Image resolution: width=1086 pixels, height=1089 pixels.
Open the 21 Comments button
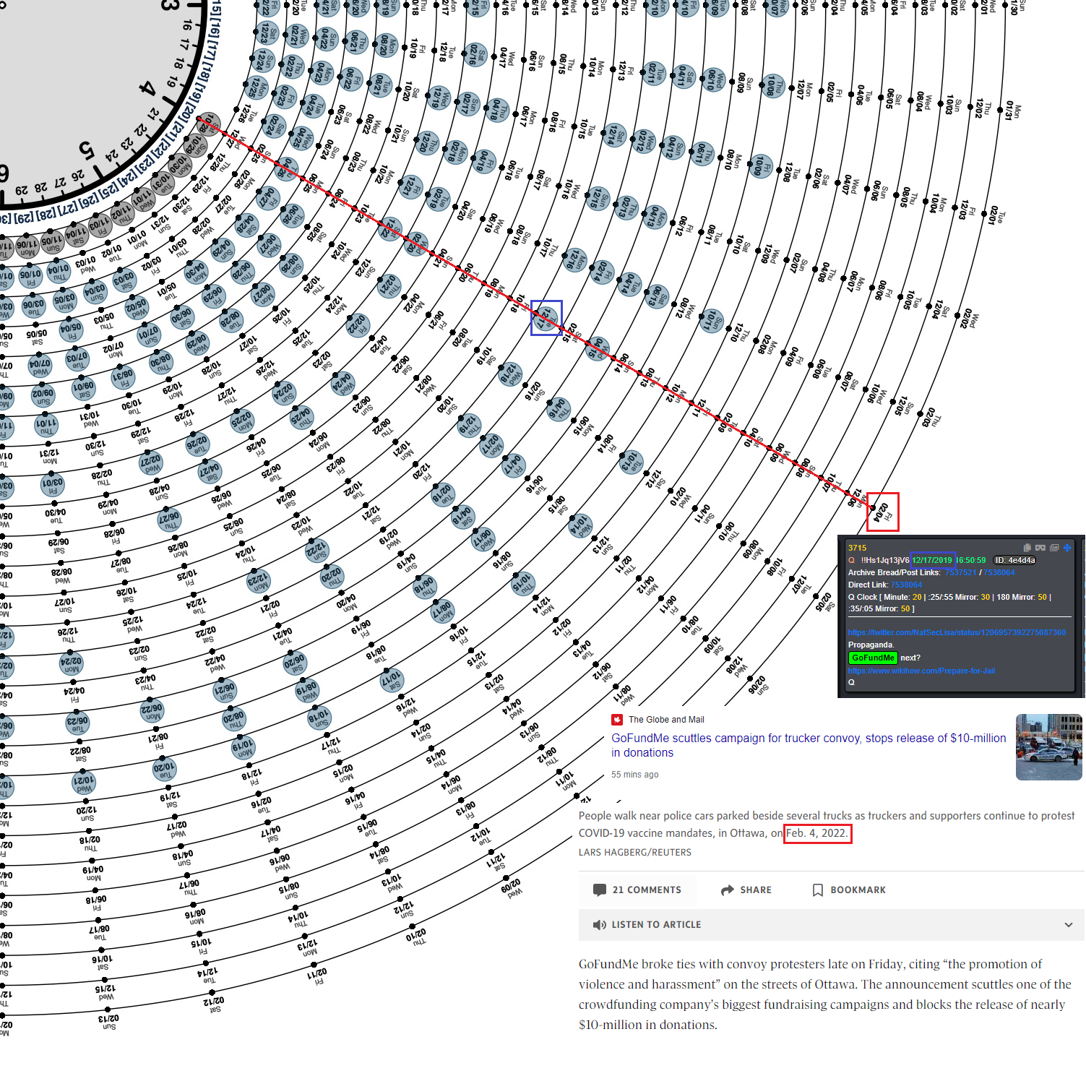click(637, 890)
